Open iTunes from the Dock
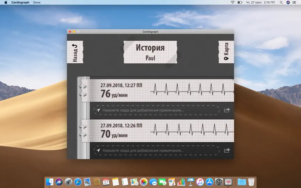Viewport: 301px width, 188px height. point(200,181)
